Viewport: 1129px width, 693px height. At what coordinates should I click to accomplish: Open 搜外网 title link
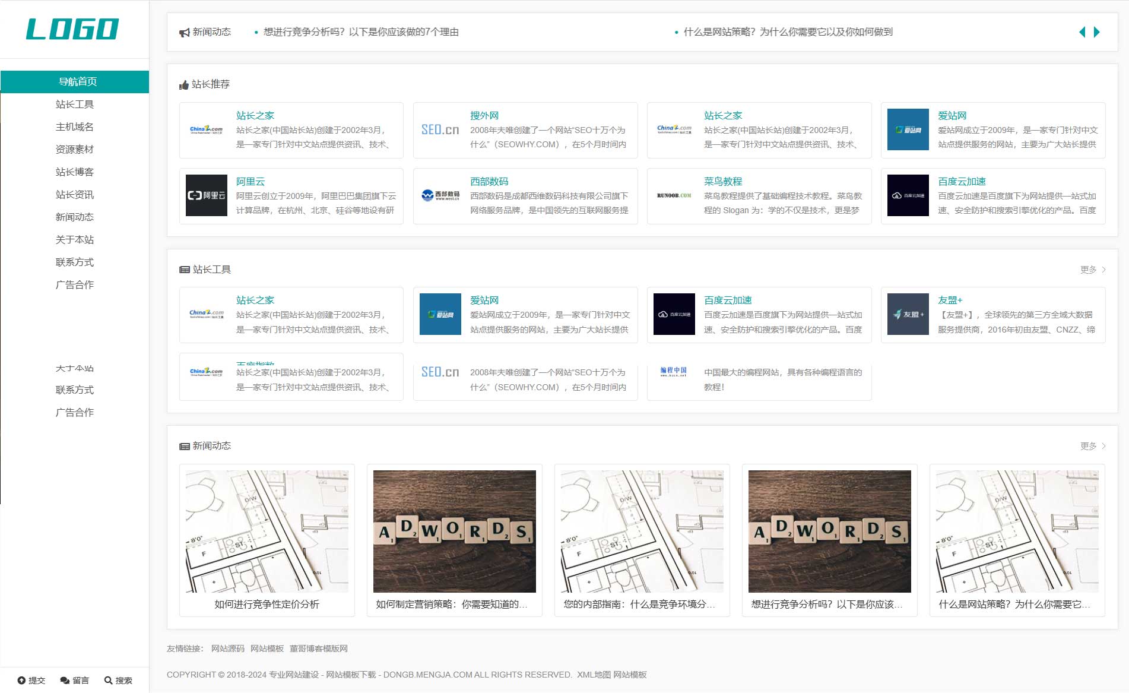point(484,116)
